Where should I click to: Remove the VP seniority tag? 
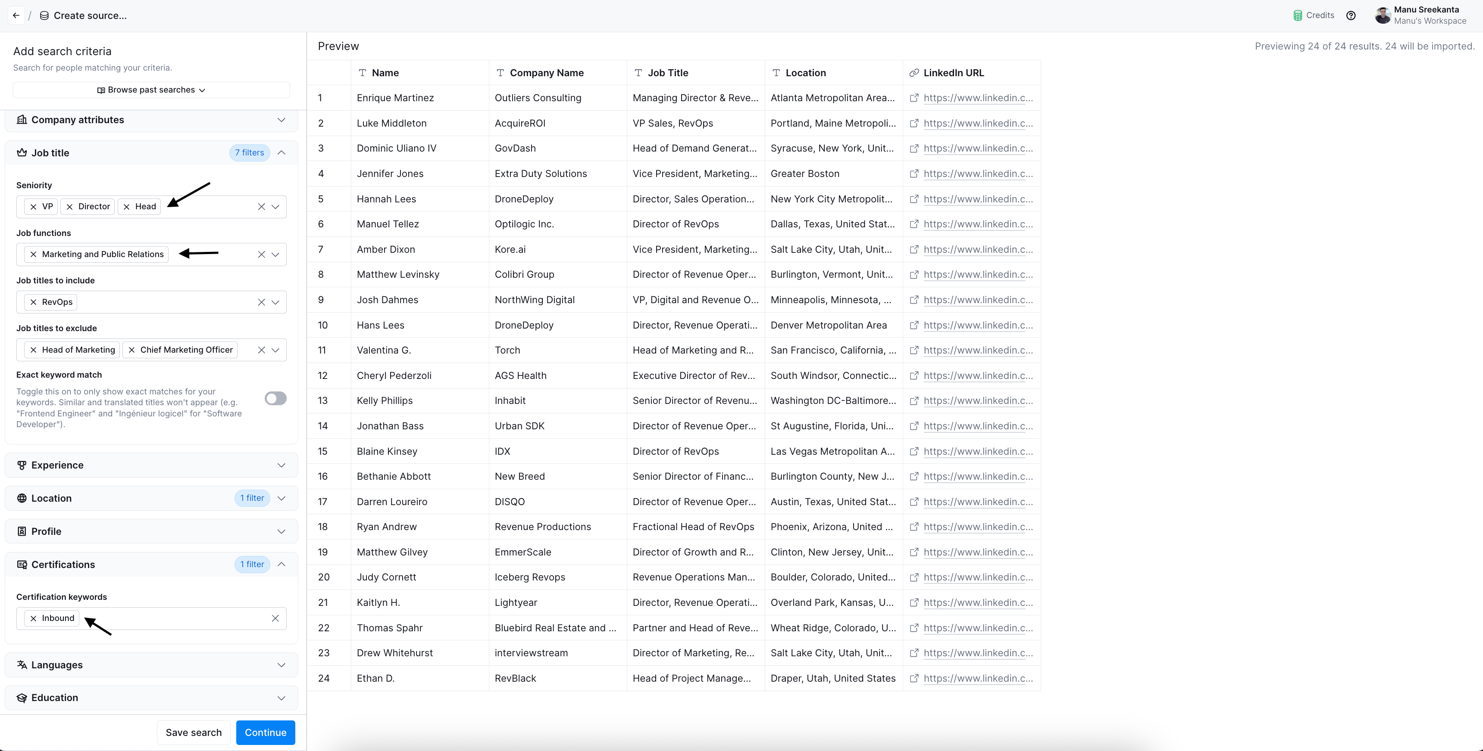(x=33, y=207)
